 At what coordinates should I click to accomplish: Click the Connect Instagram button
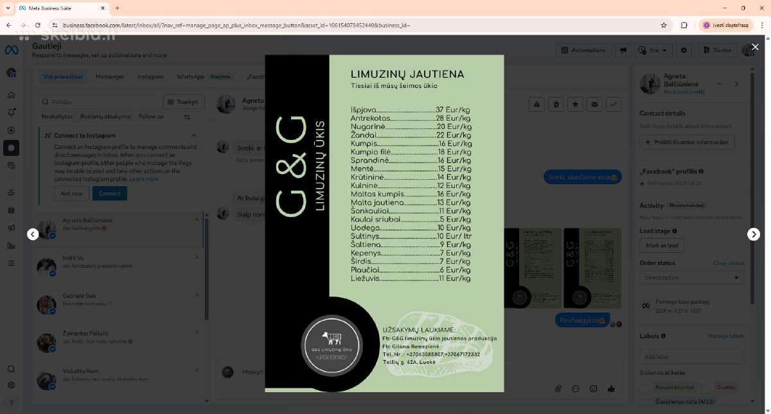tap(109, 193)
